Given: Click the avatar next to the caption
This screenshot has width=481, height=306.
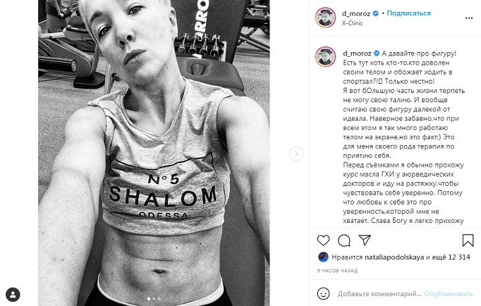Looking at the screenshot, I should click(325, 57).
